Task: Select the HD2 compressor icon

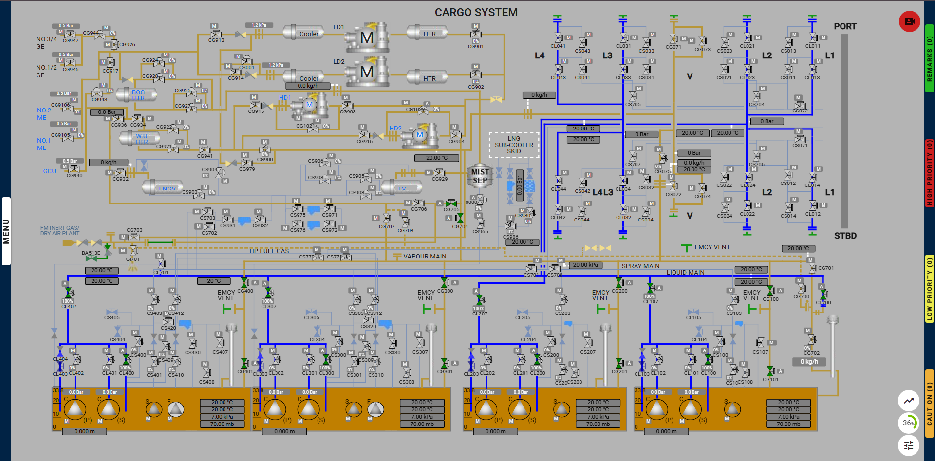Action: tap(420, 135)
